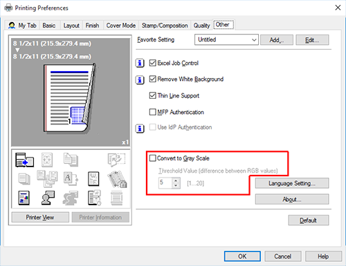This screenshot has height=266, width=346.
Task: Open the Favorite Setting dropdown
Action: 226,39
